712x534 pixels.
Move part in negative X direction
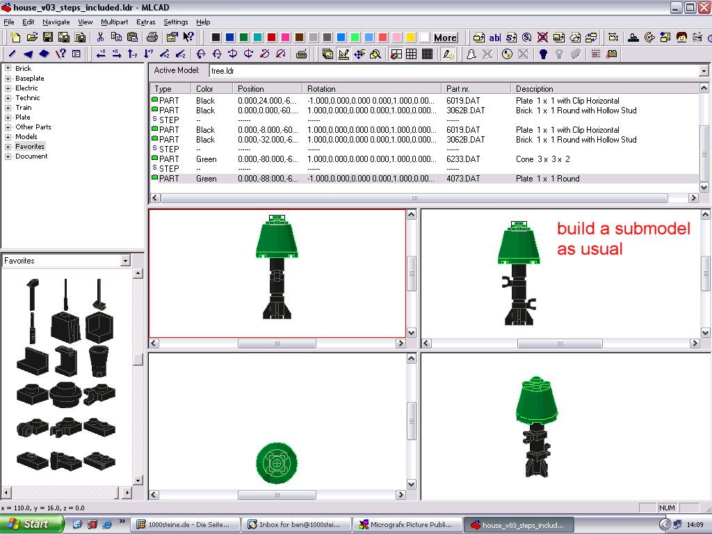(x=101, y=54)
